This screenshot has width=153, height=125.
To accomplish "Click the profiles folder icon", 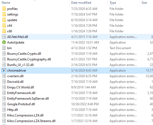I will click(4, 9).
